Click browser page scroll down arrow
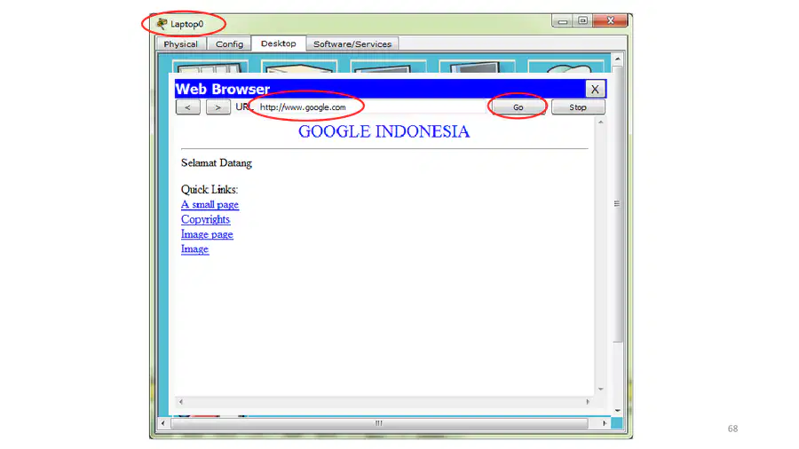The image size is (799, 449). click(x=601, y=389)
